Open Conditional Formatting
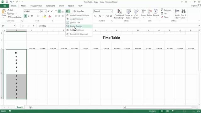The height and width of the screenshot is (113, 201). pos(119,14)
